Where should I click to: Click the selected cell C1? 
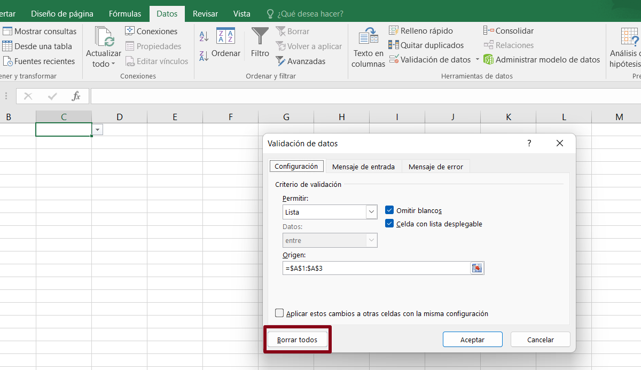64,130
